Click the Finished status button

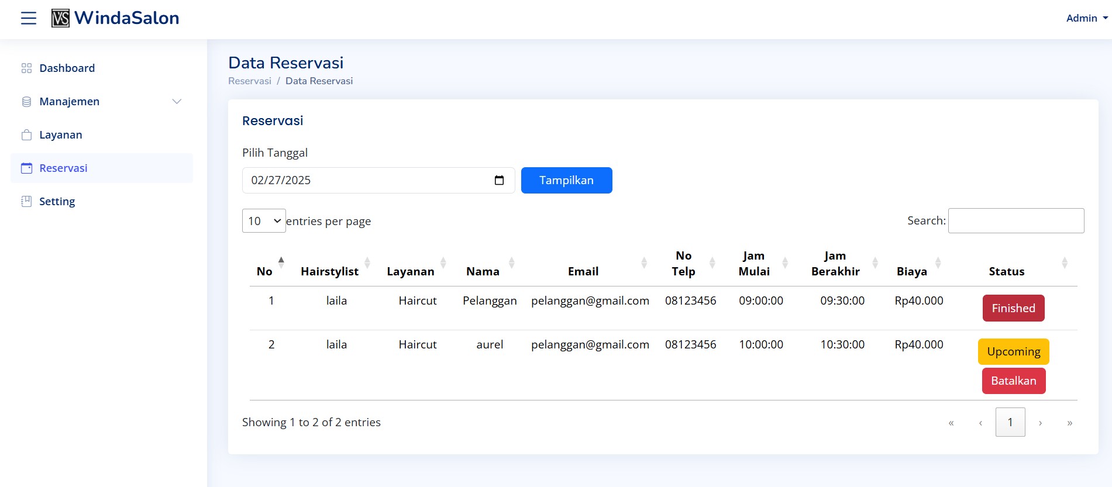pyautogui.click(x=1013, y=308)
